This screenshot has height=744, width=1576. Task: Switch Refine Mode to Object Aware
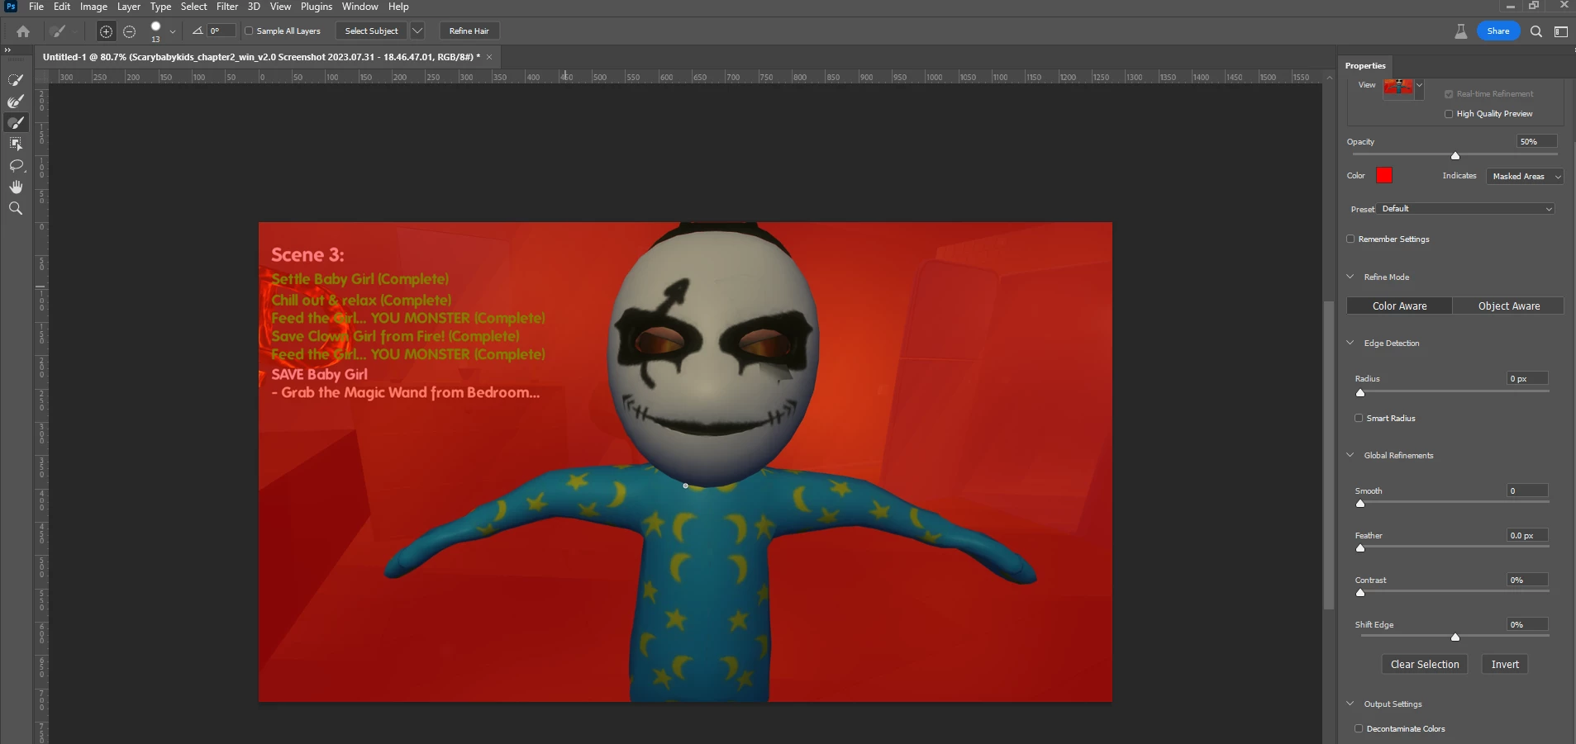point(1509,306)
